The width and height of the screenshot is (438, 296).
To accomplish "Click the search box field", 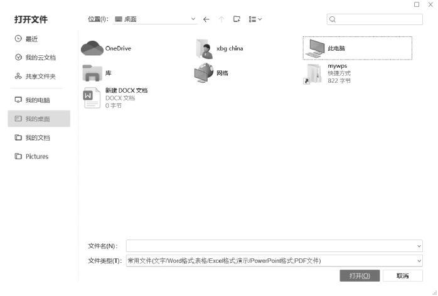I will [375, 19].
